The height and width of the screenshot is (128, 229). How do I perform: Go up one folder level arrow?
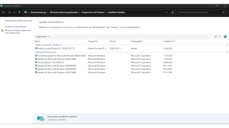(19, 12)
